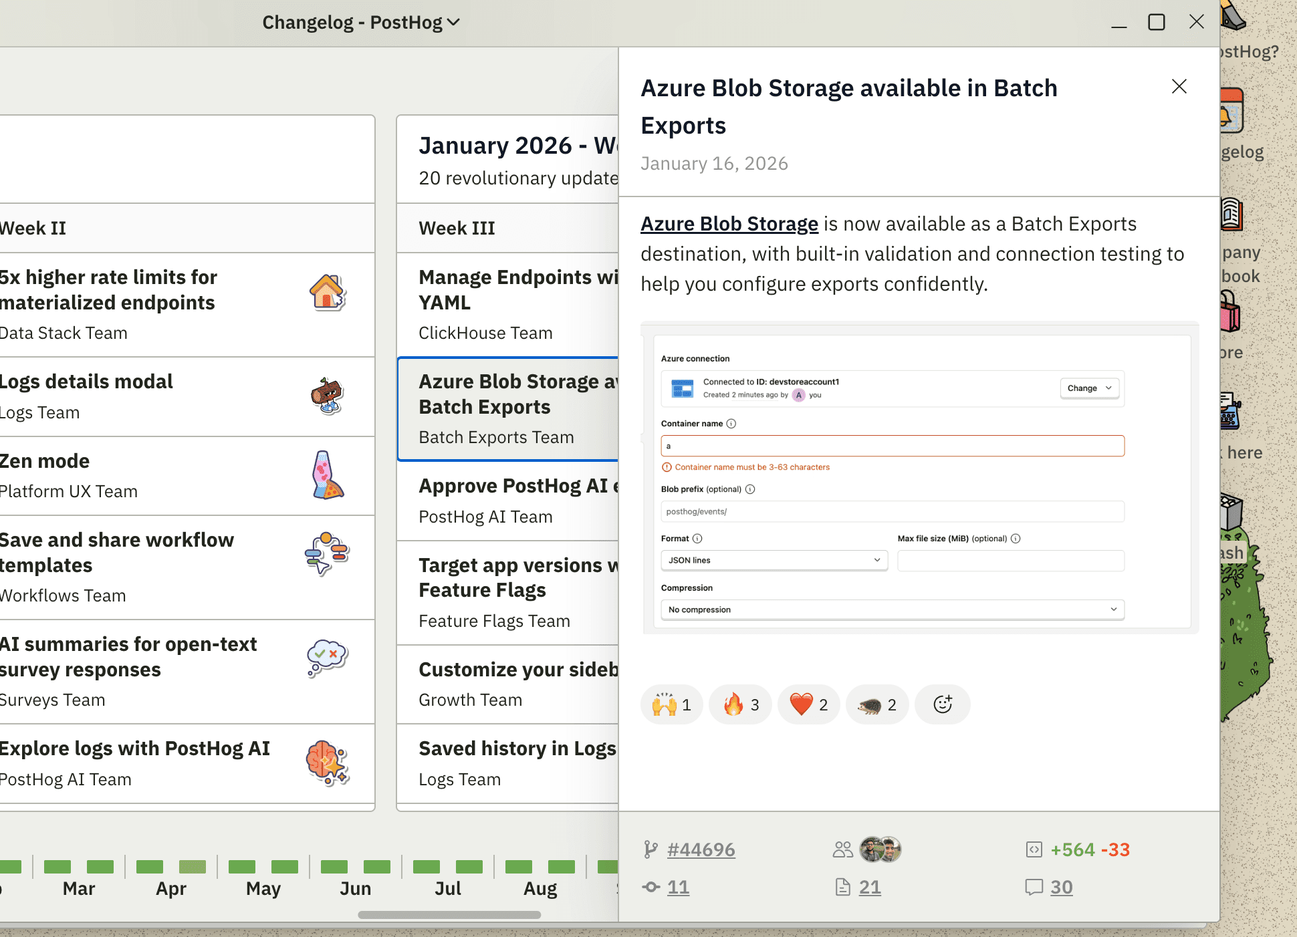The image size is (1297, 937).
Task: Close the Azure Blob Storage detail panel
Action: [x=1179, y=86]
